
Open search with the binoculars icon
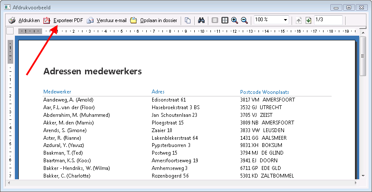point(201,21)
